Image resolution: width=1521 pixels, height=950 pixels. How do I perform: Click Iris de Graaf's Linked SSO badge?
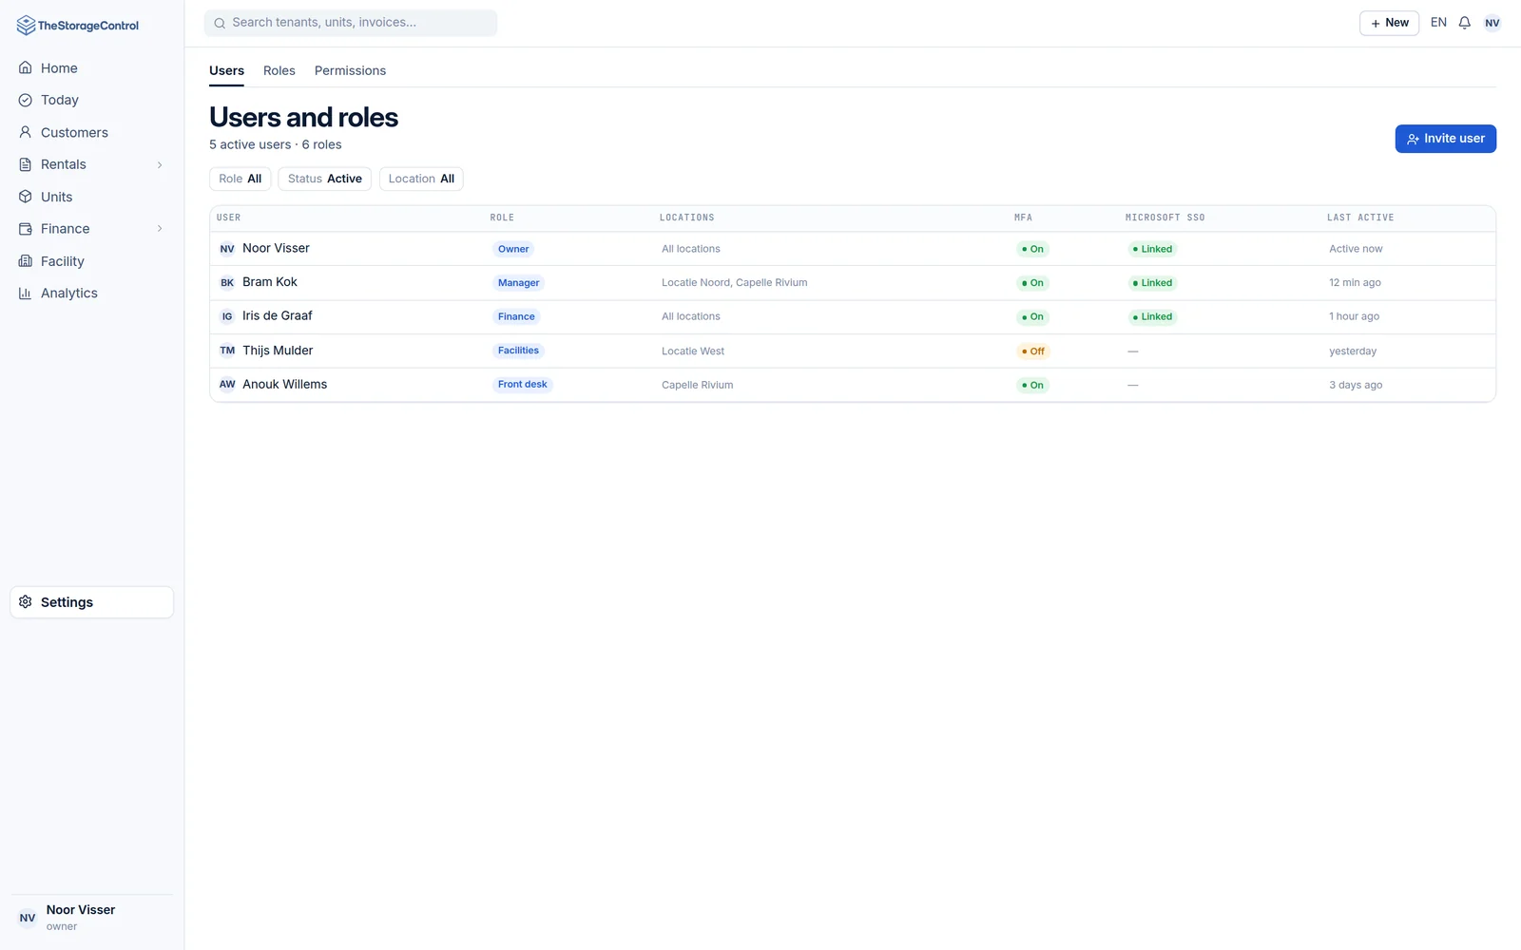pyautogui.click(x=1152, y=317)
